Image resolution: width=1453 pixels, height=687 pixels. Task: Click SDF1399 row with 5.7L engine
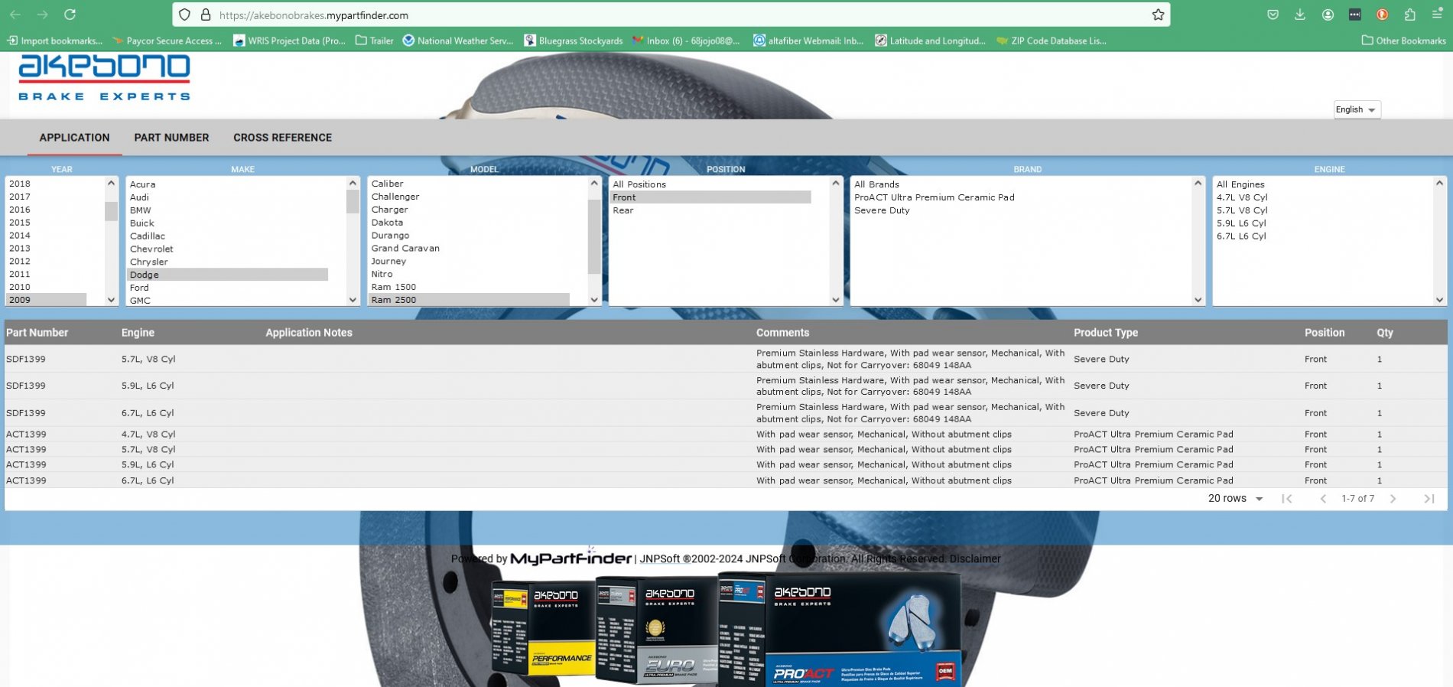[726, 359]
